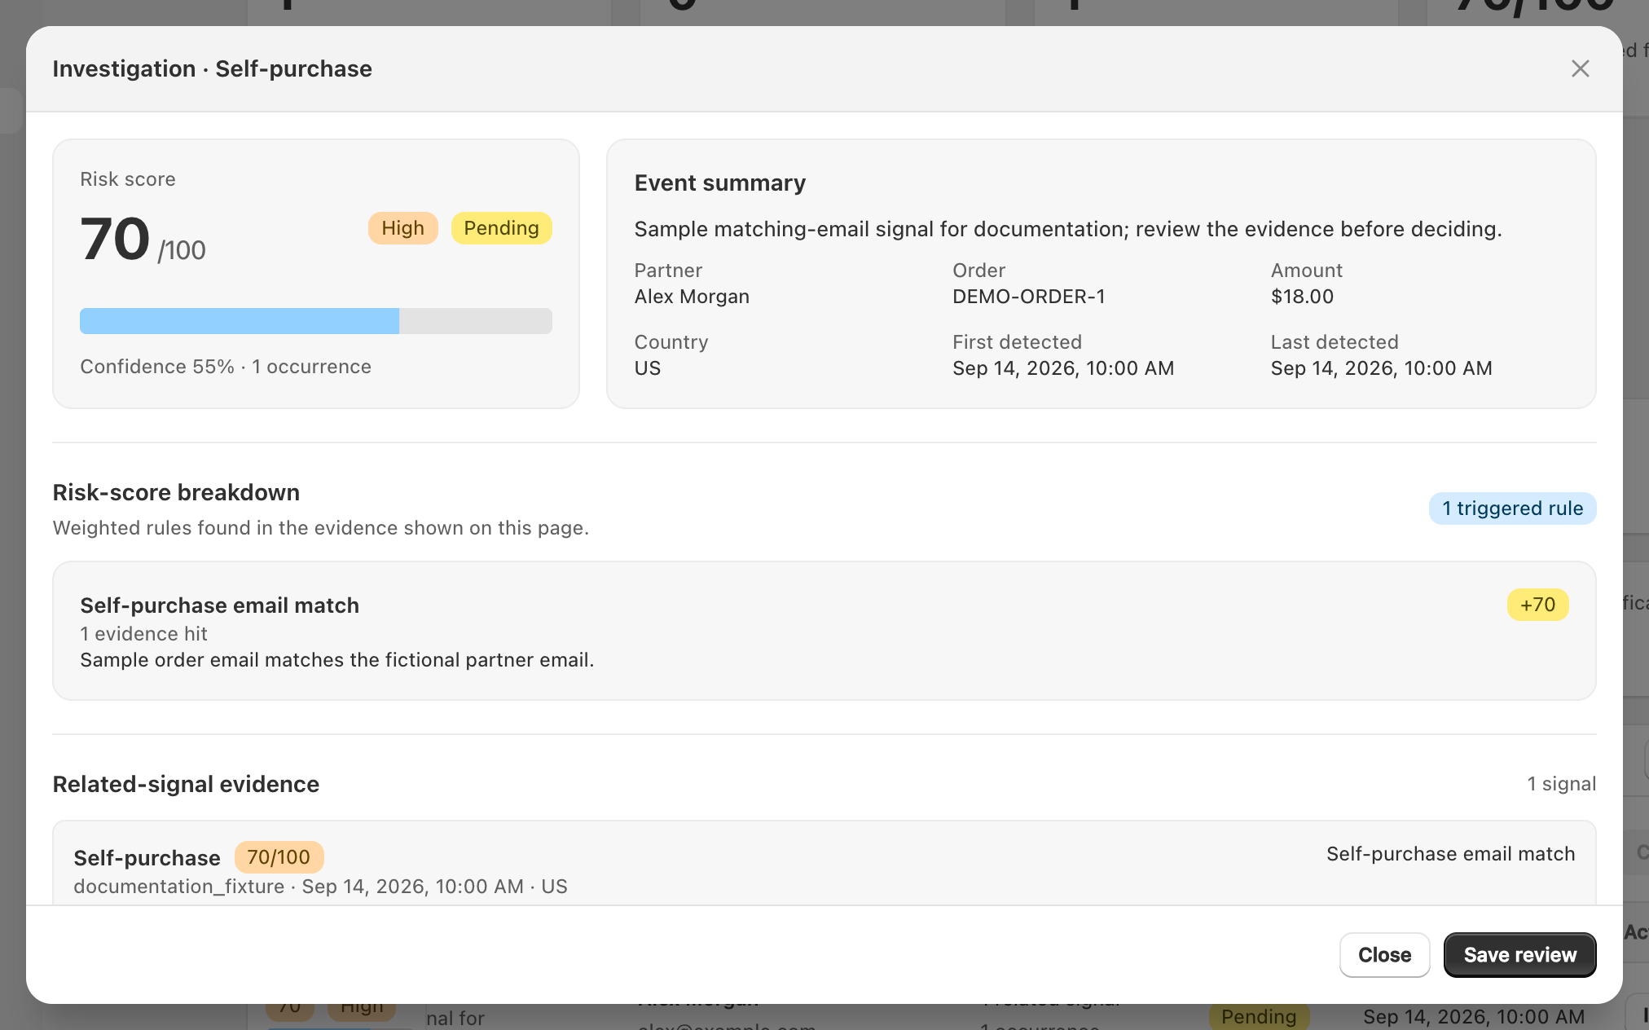Viewport: 1649px width, 1030px height.
Task: Click the '1 triggered rule' badge
Action: coord(1512,508)
